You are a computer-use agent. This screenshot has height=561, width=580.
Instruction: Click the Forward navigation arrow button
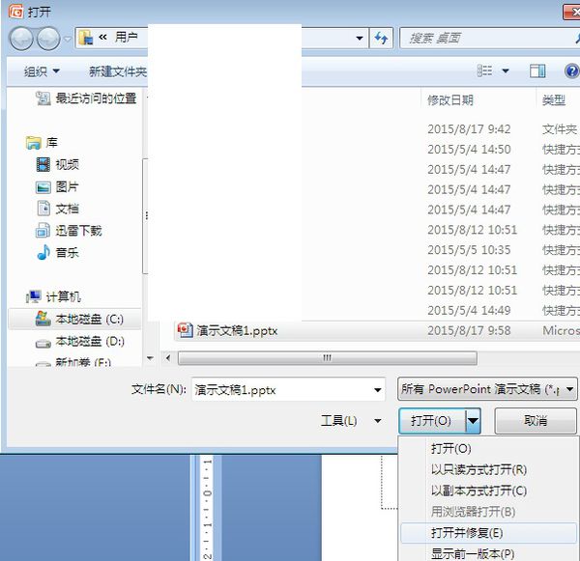(47, 39)
